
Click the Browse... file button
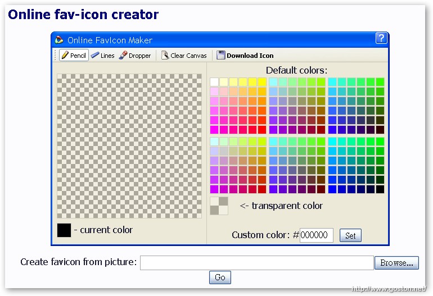pyautogui.click(x=396, y=263)
